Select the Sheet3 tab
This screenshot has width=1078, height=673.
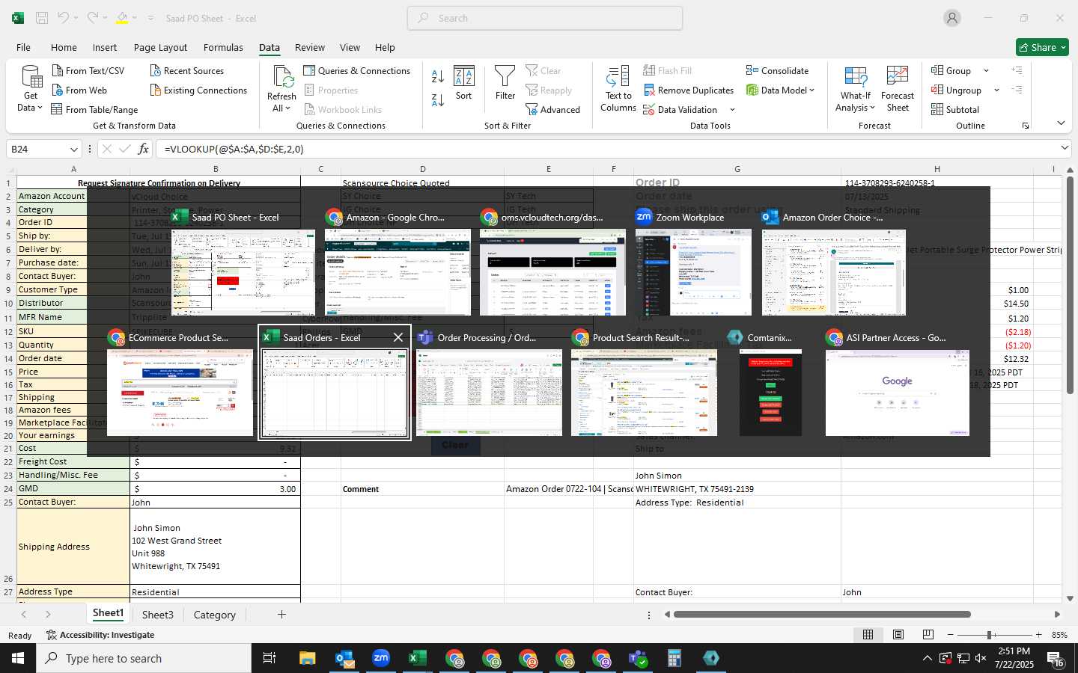pos(158,615)
